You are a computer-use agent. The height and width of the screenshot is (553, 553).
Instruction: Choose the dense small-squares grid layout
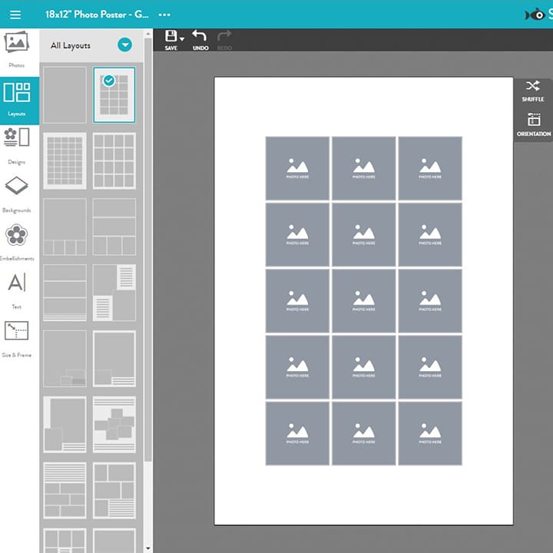click(x=65, y=161)
